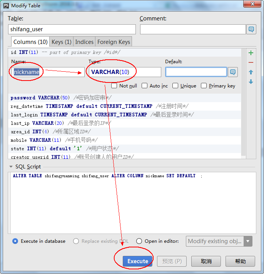Enable the Not null checkbox
Viewport: 264px width, 274px height.
(114, 86)
